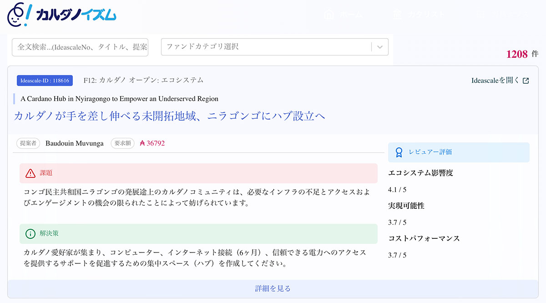Click the 提案者 tag
Screen dimensions: 546x303
28,143
